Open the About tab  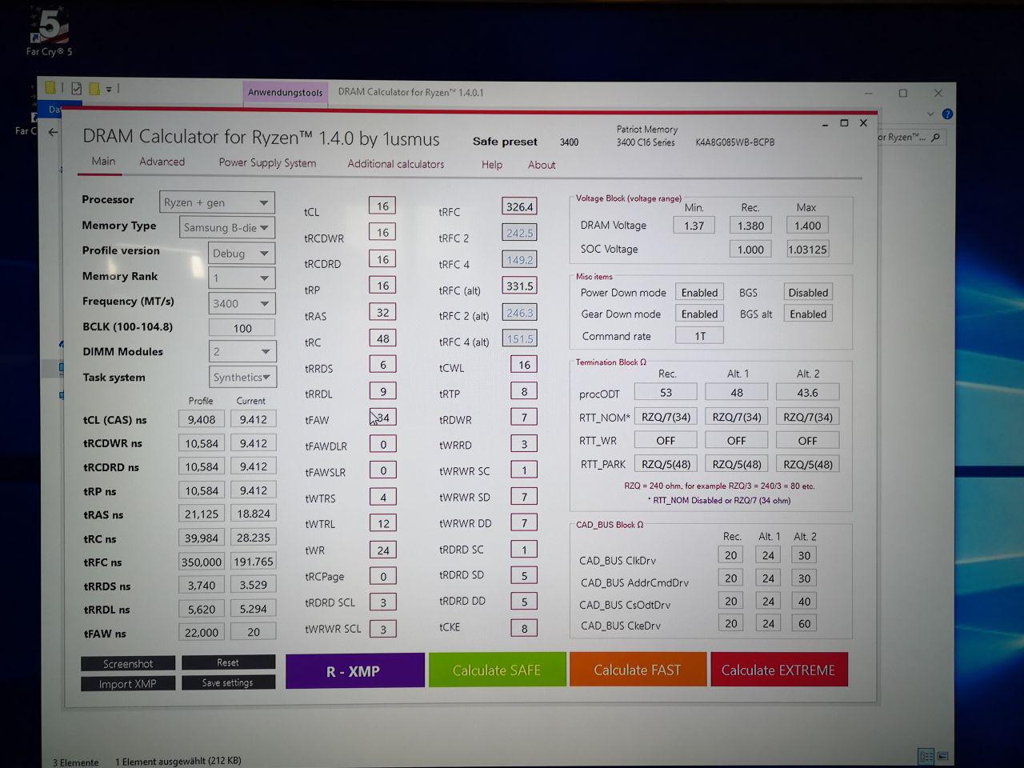coord(542,165)
